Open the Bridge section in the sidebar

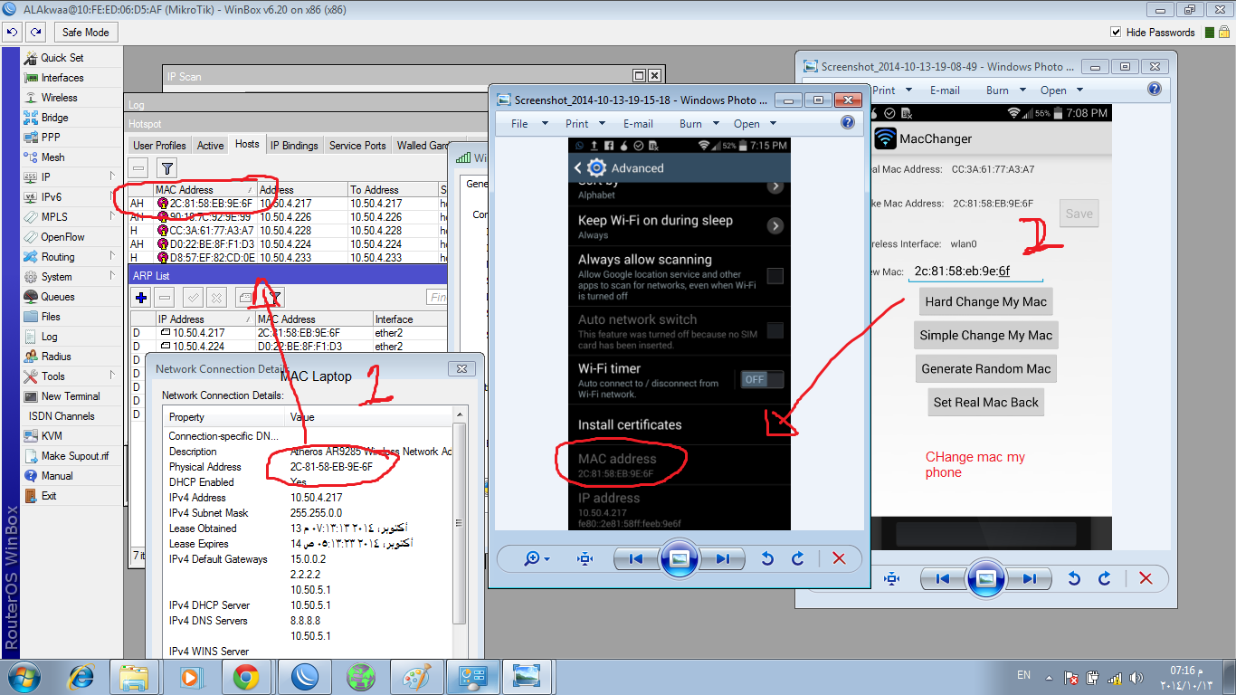[54, 118]
